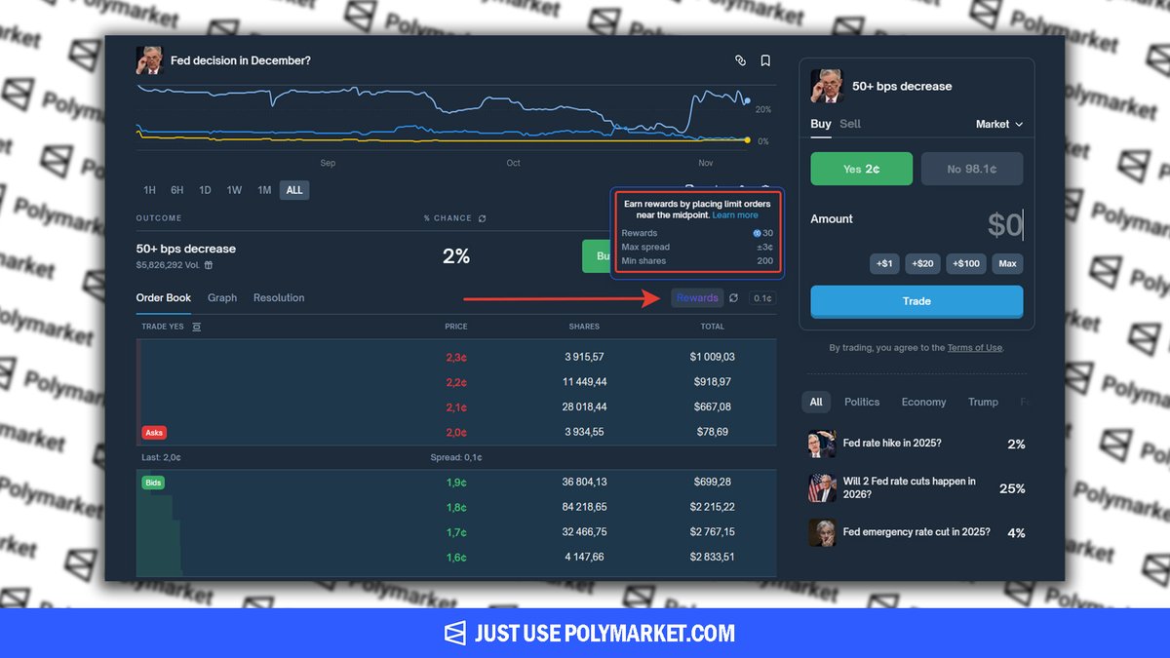The height and width of the screenshot is (658, 1170).
Task: Open Fed emergency rate cut thumbnail
Action: tap(821, 532)
